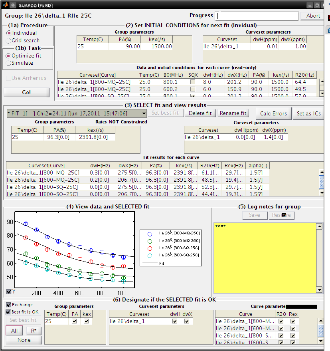Click the Rename fit button
330x351 pixels.
click(x=233, y=113)
